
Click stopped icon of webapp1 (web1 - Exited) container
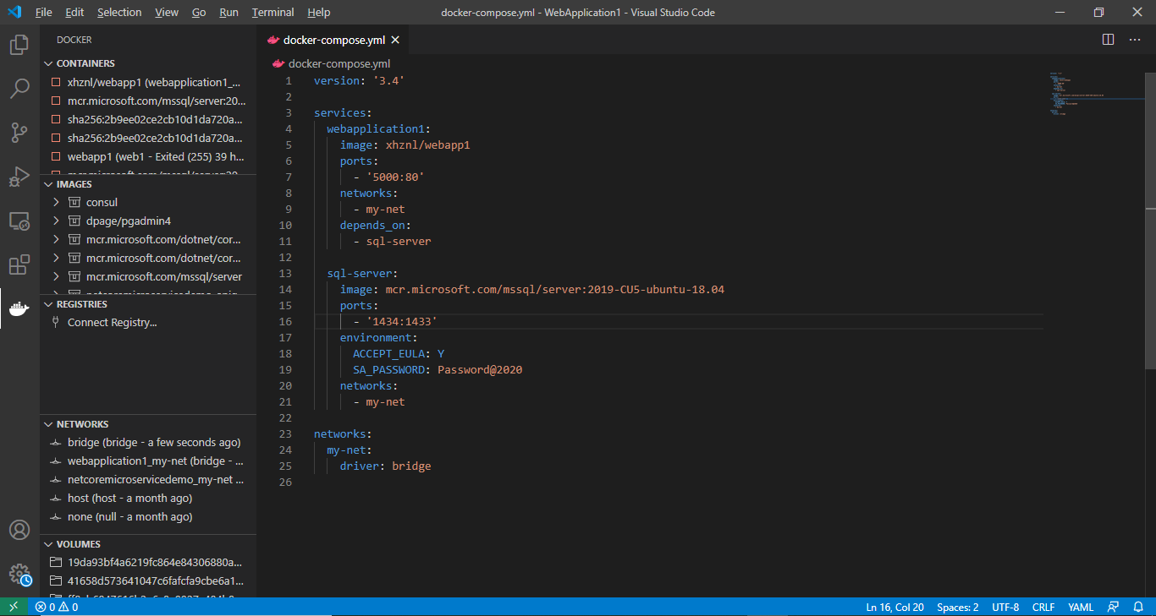pyautogui.click(x=56, y=156)
